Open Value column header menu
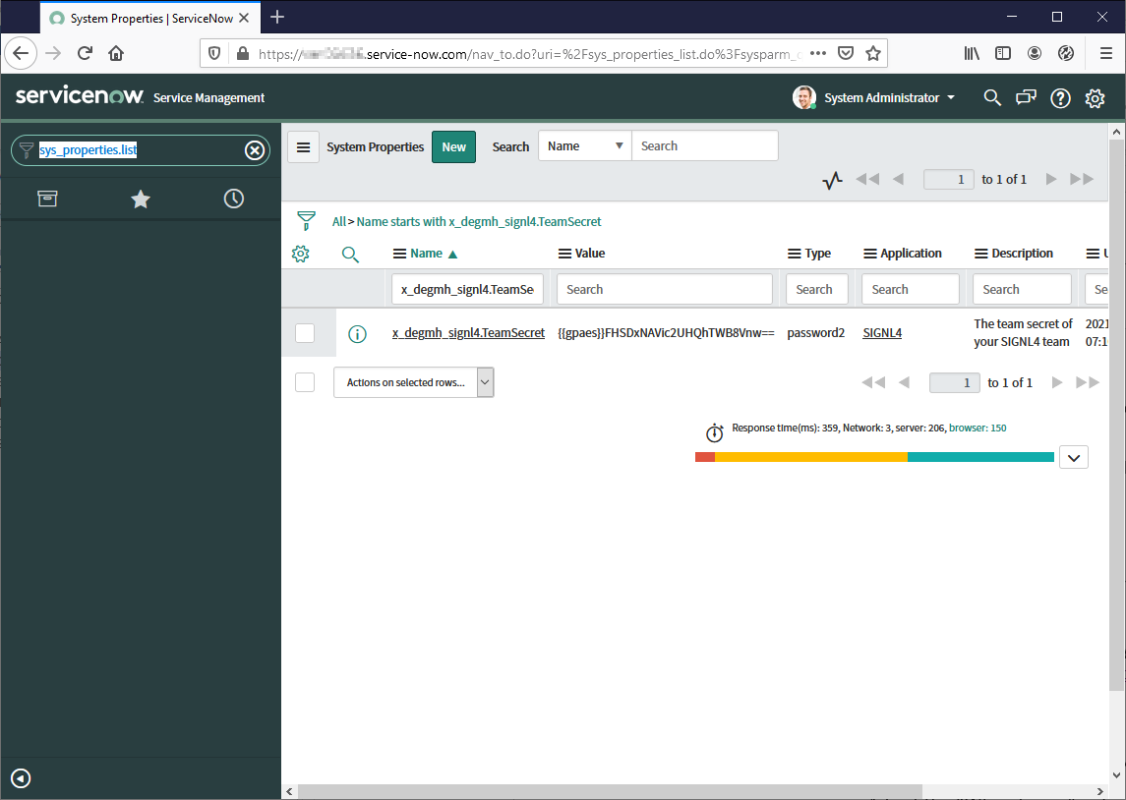 coord(565,254)
